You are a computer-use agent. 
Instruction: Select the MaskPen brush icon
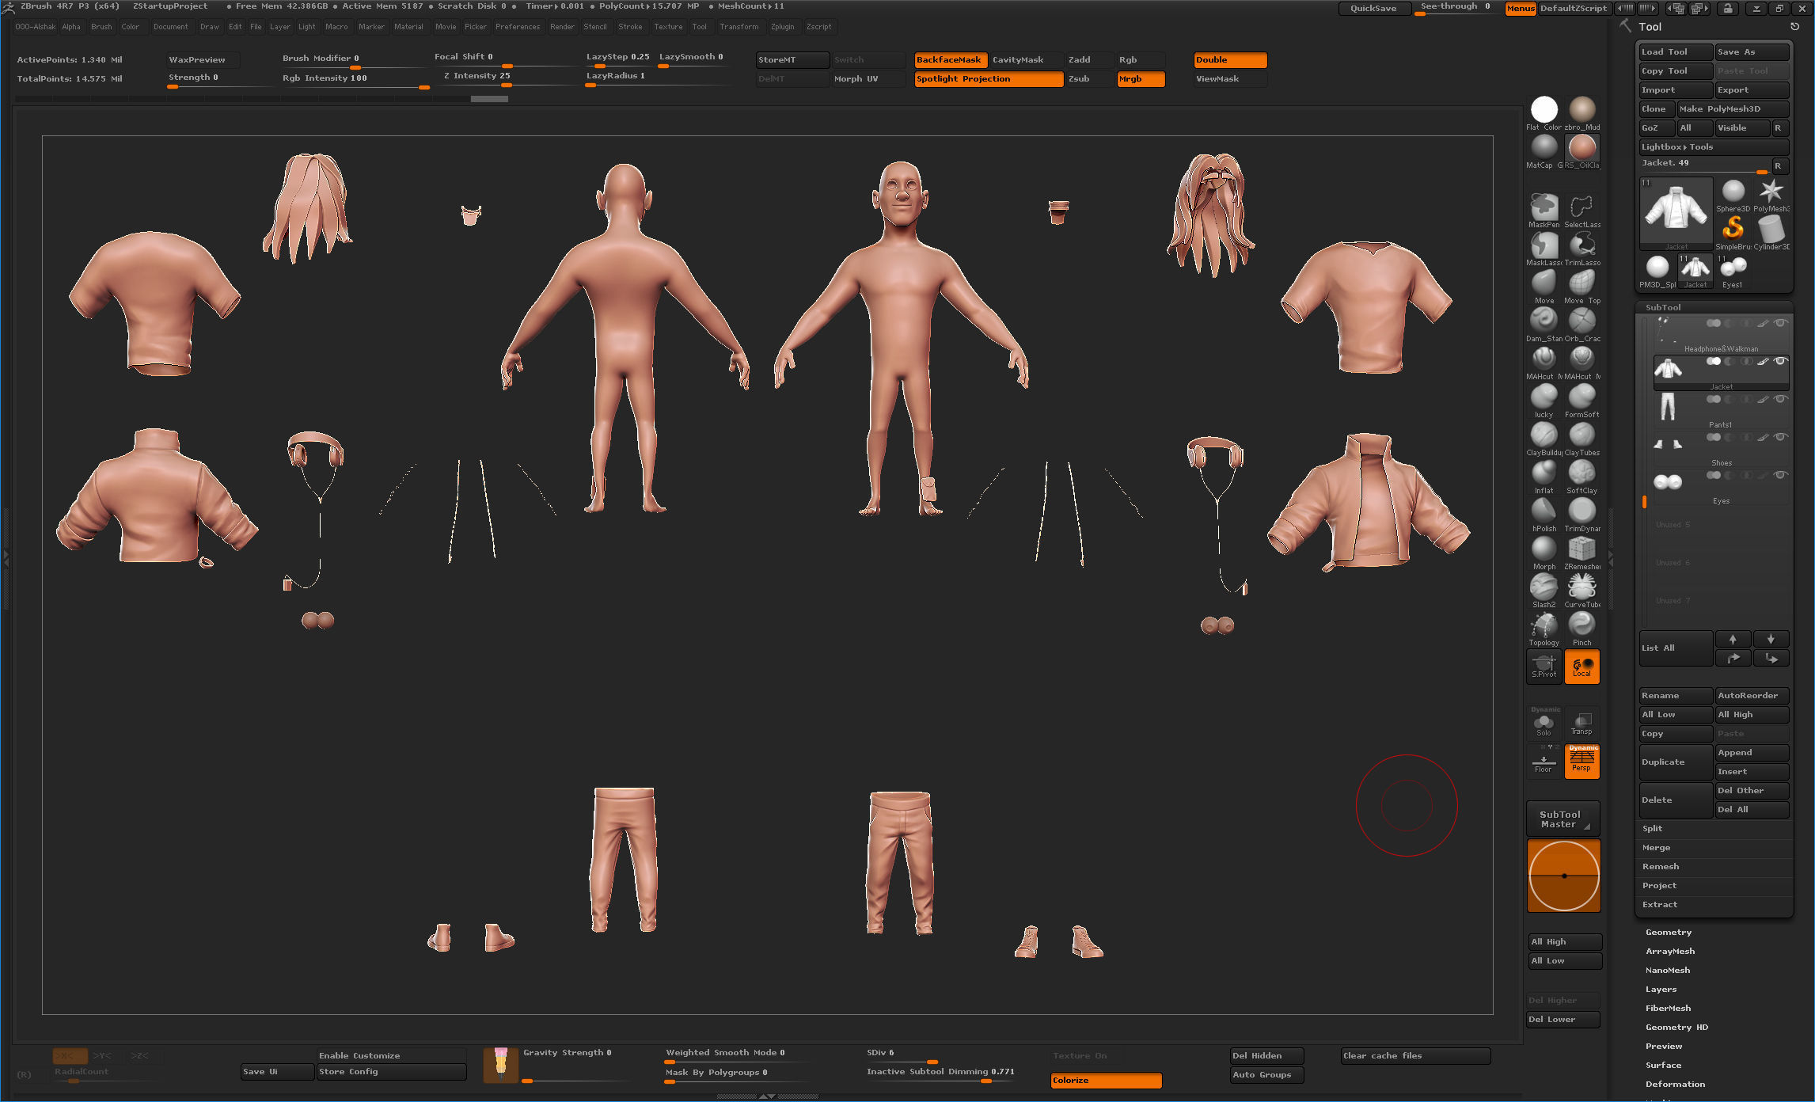coord(1544,207)
